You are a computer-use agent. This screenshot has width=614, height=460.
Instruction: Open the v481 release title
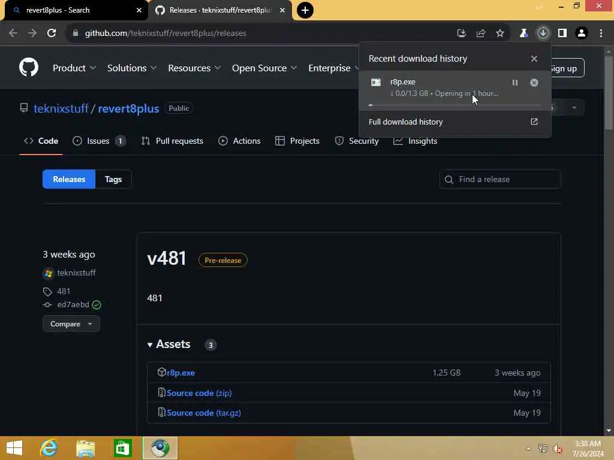[x=167, y=258]
